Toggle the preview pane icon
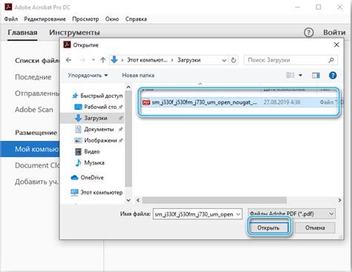This screenshot has width=352, height=272. (316, 75)
